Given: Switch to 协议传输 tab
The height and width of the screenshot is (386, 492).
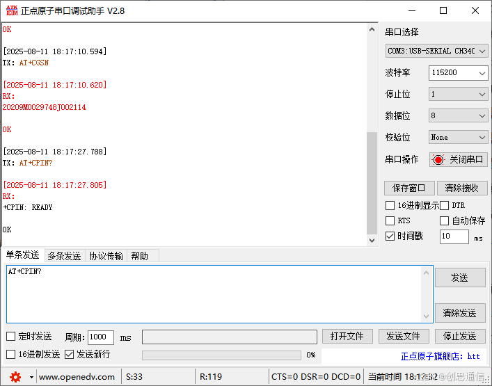Looking at the screenshot, I should [106, 256].
